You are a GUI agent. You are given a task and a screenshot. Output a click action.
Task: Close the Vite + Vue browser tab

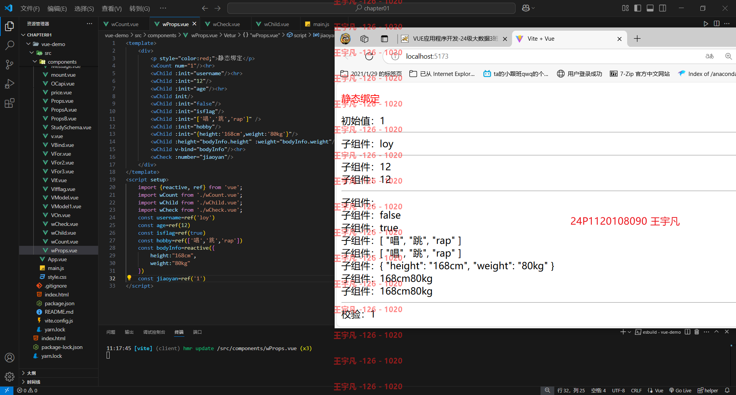[x=619, y=39]
